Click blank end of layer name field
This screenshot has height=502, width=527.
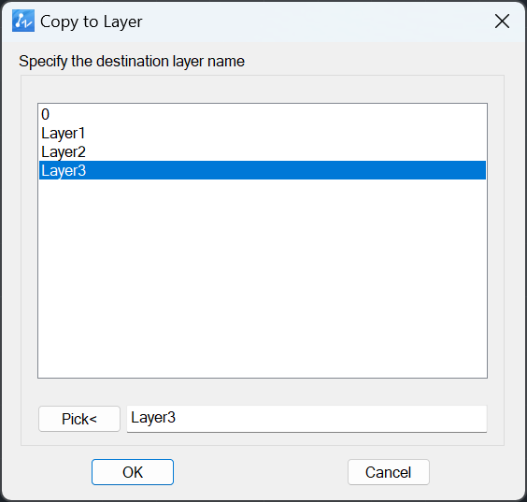(331, 419)
